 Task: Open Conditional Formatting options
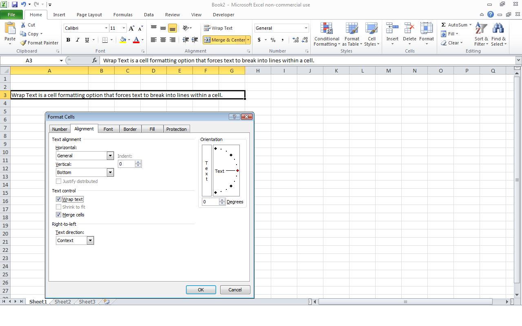click(x=326, y=35)
